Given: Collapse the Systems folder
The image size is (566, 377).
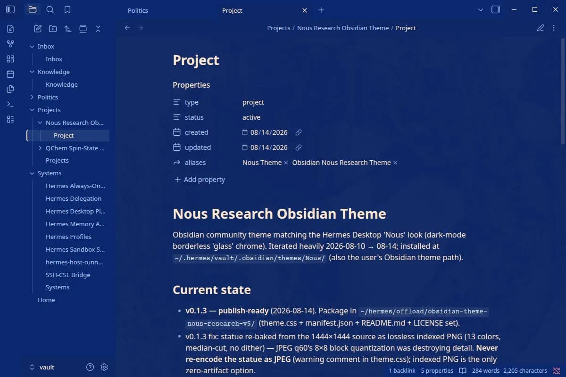Looking at the screenshot, I should (32, 173).
